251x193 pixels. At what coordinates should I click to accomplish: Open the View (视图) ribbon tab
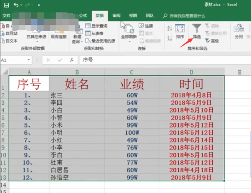point(133,16)
